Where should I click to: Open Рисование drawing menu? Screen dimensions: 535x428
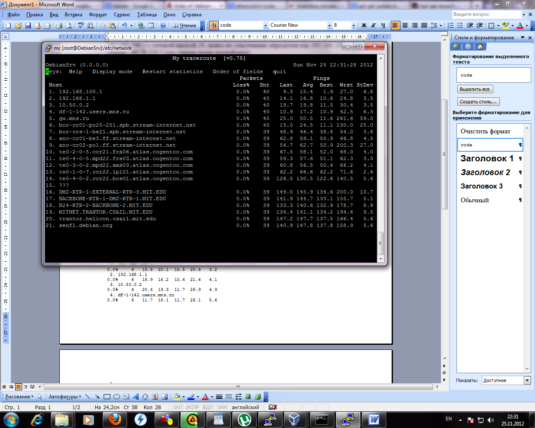19,397
